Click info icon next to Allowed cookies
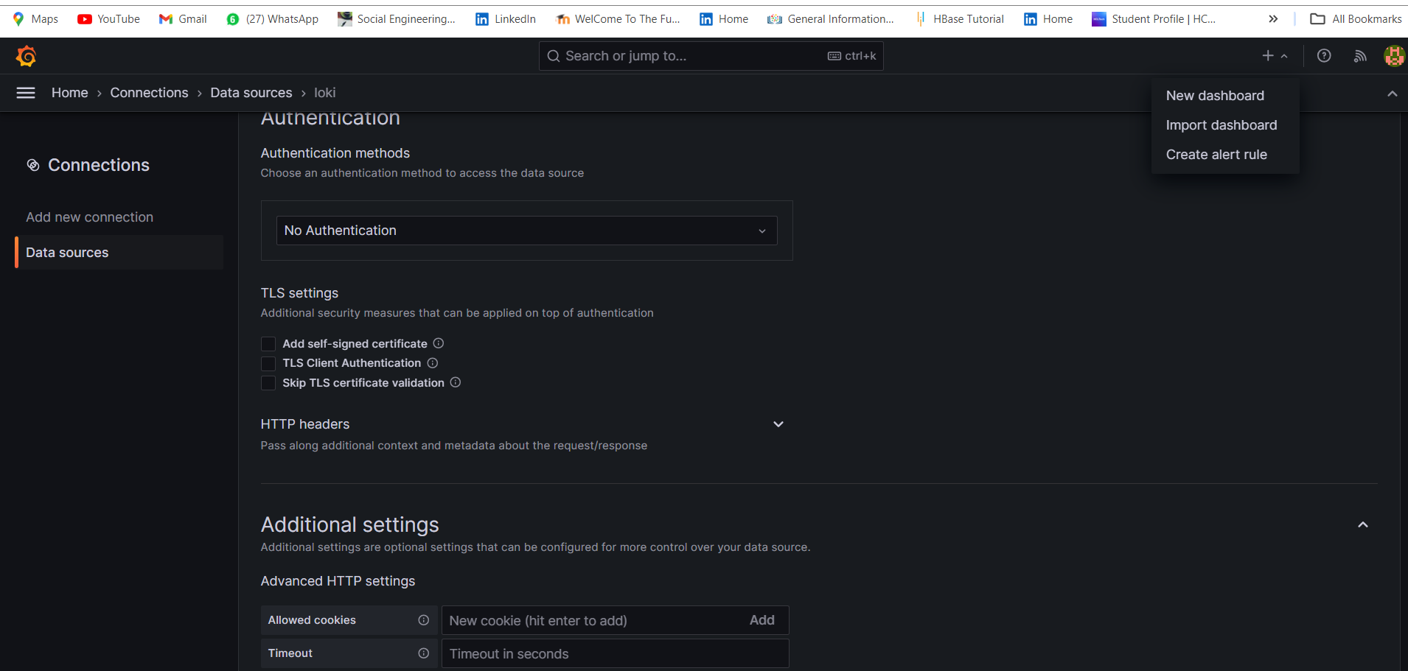This screenshot has height=671, width=1408. click(x=424, y=620)
